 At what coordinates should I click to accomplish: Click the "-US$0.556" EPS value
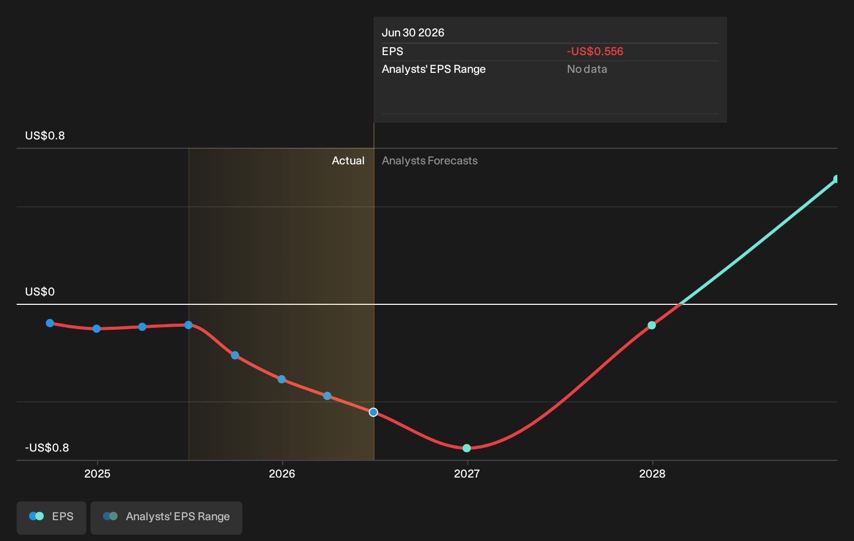click(595, 51)
